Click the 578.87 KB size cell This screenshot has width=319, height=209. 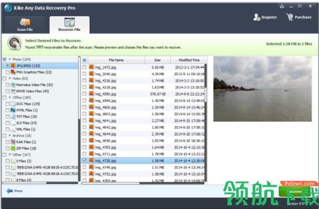[157, 94]
